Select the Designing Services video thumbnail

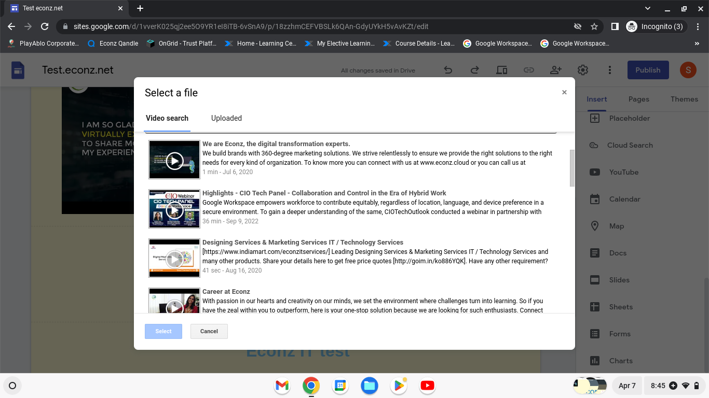click(x=174, y=258)
